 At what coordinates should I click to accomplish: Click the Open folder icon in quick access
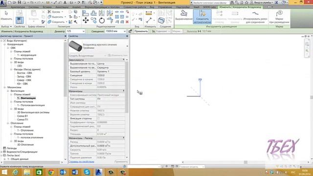pyautogui.click(x=14, y=2)
